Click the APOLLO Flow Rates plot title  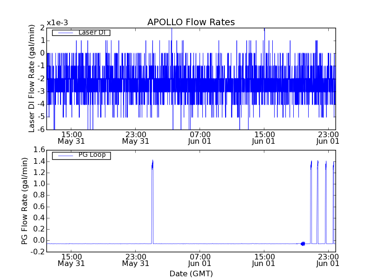pyautogui.click(x=191, y=22)
